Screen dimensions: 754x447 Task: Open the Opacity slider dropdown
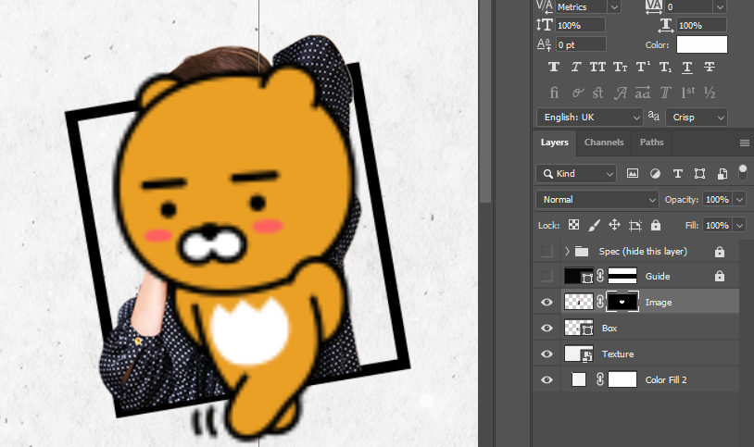pyautogui.click(x=739, y=200)
